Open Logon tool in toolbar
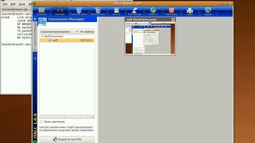This screenshot has height=143, width=255. 190,12
